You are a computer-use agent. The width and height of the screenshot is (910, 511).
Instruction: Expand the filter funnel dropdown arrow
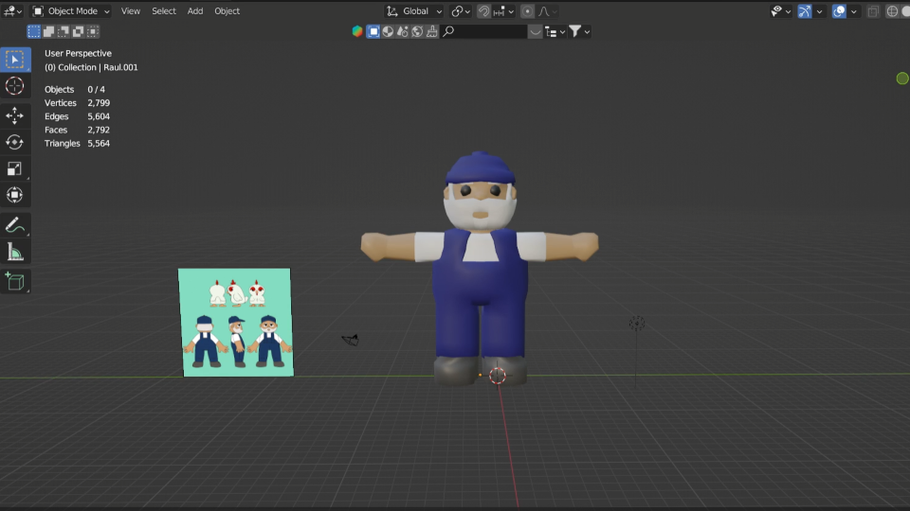point(587,31)
